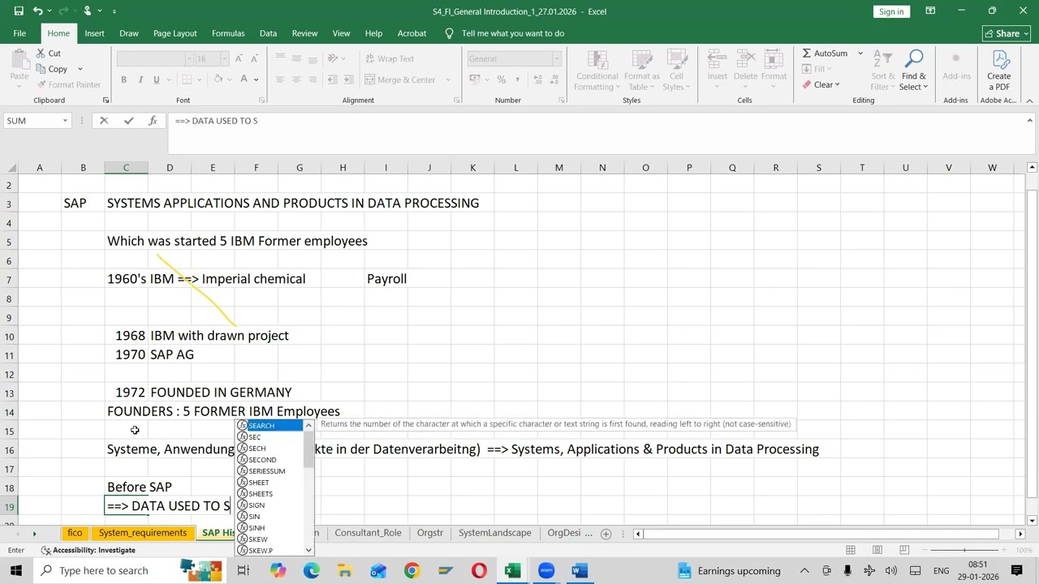Customize Quick Access Toolbar dropdown

(x=114, y=11)
